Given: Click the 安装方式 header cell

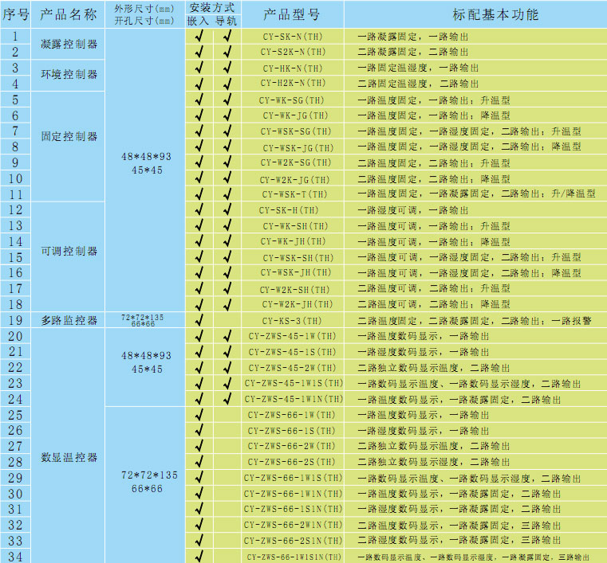Looking at the screenshot, I should [213, 6].
